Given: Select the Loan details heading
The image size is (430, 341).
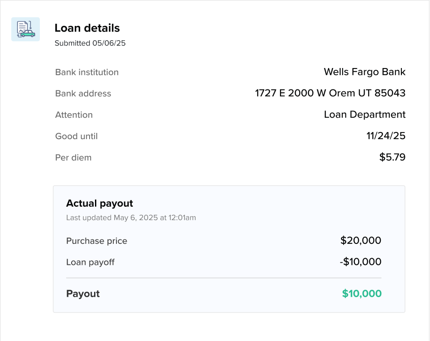Looking at the screenshot, I should click(87, 28).
